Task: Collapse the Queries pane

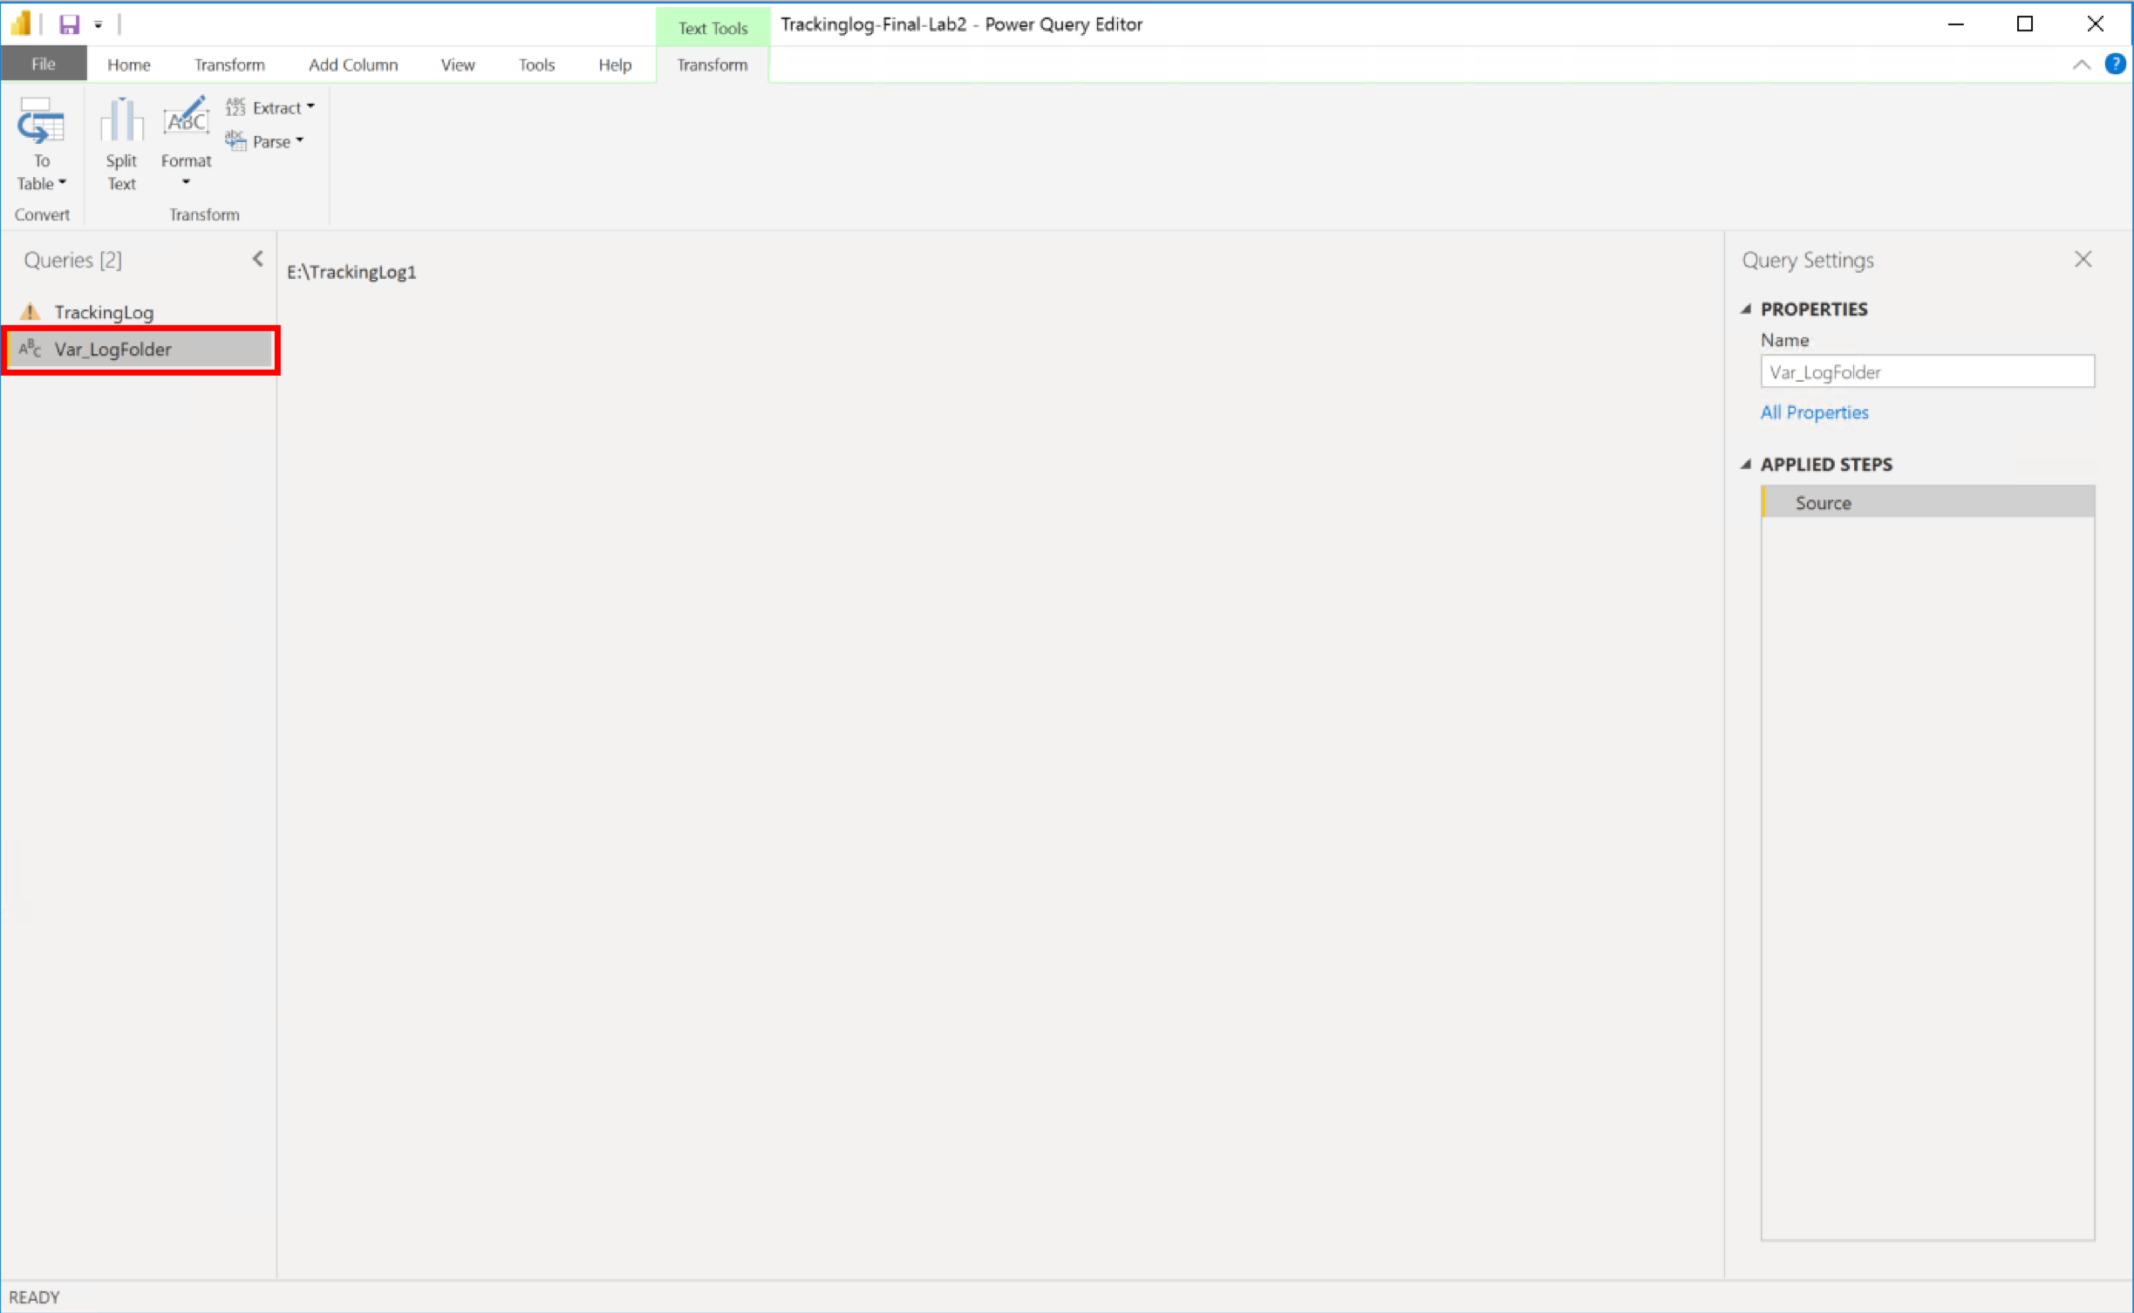Action: [x=256, y=258]
